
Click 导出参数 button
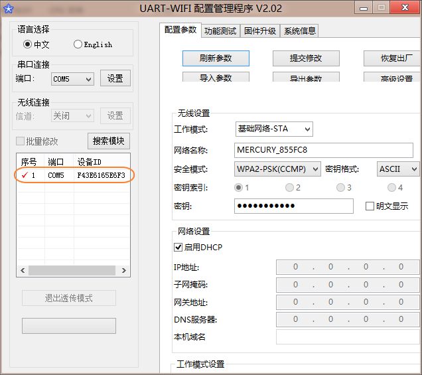pos(306,77)
